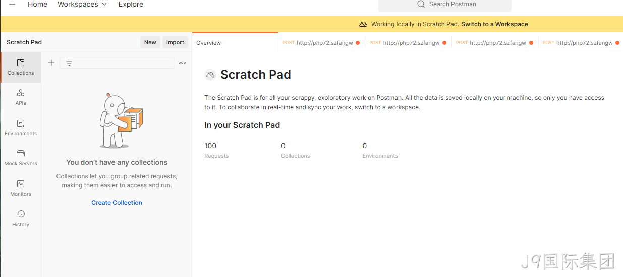Click the unsaved dot on third POST tab
Image resolution: width=623 pixels, height=277 pixels.
point(531,43)
